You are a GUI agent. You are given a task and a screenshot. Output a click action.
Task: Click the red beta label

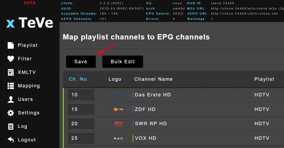point(30,3)
